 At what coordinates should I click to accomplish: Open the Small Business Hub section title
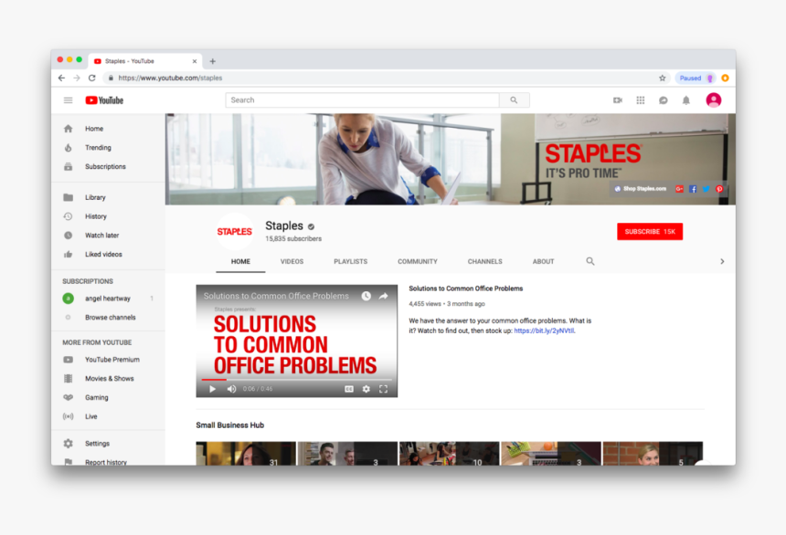click(230, 425)
